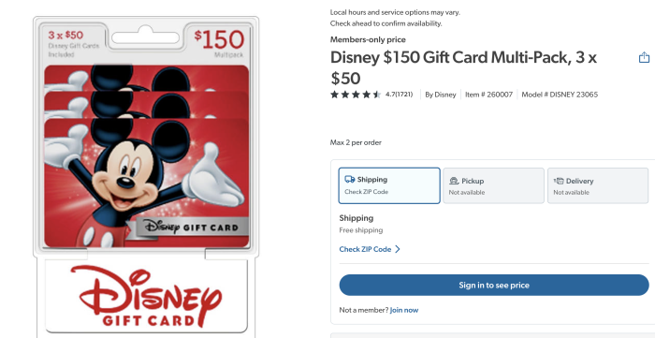Open the Check ZIP Code link
Image resolution: width=655 pixels, height=338 pixels.
pos(365,249)
